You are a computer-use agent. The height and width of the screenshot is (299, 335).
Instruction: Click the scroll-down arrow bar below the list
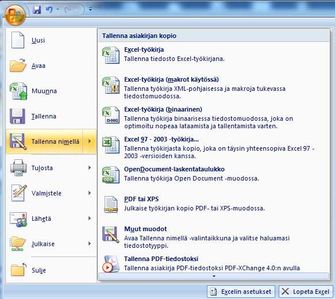pos(214,276)
